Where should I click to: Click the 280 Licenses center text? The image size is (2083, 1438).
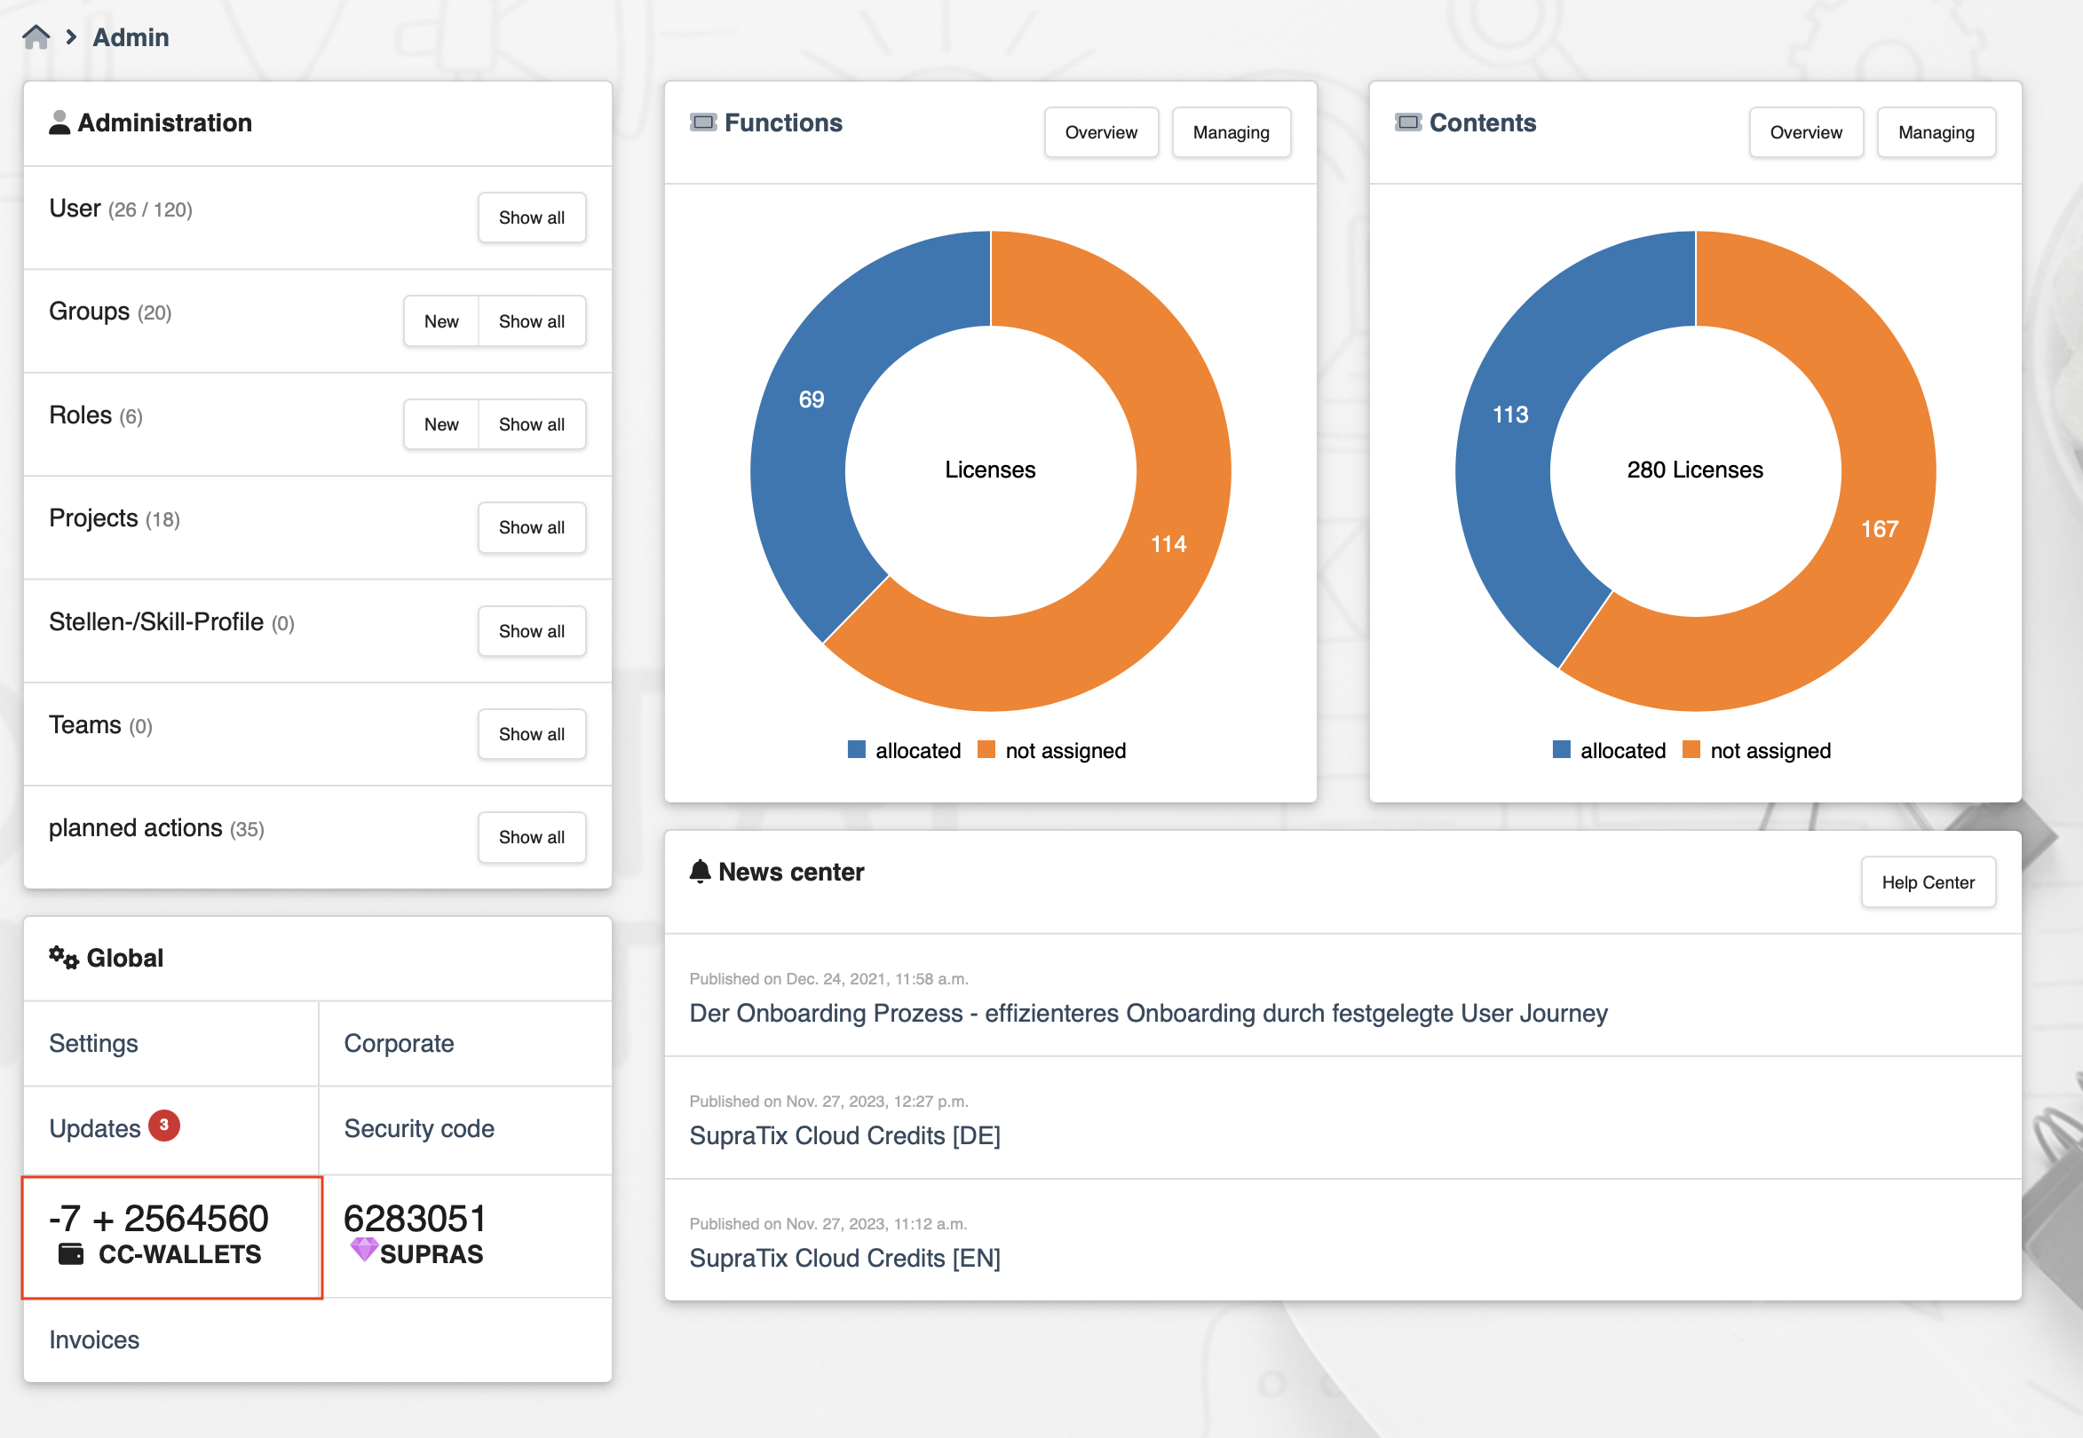pos(1694,470)
